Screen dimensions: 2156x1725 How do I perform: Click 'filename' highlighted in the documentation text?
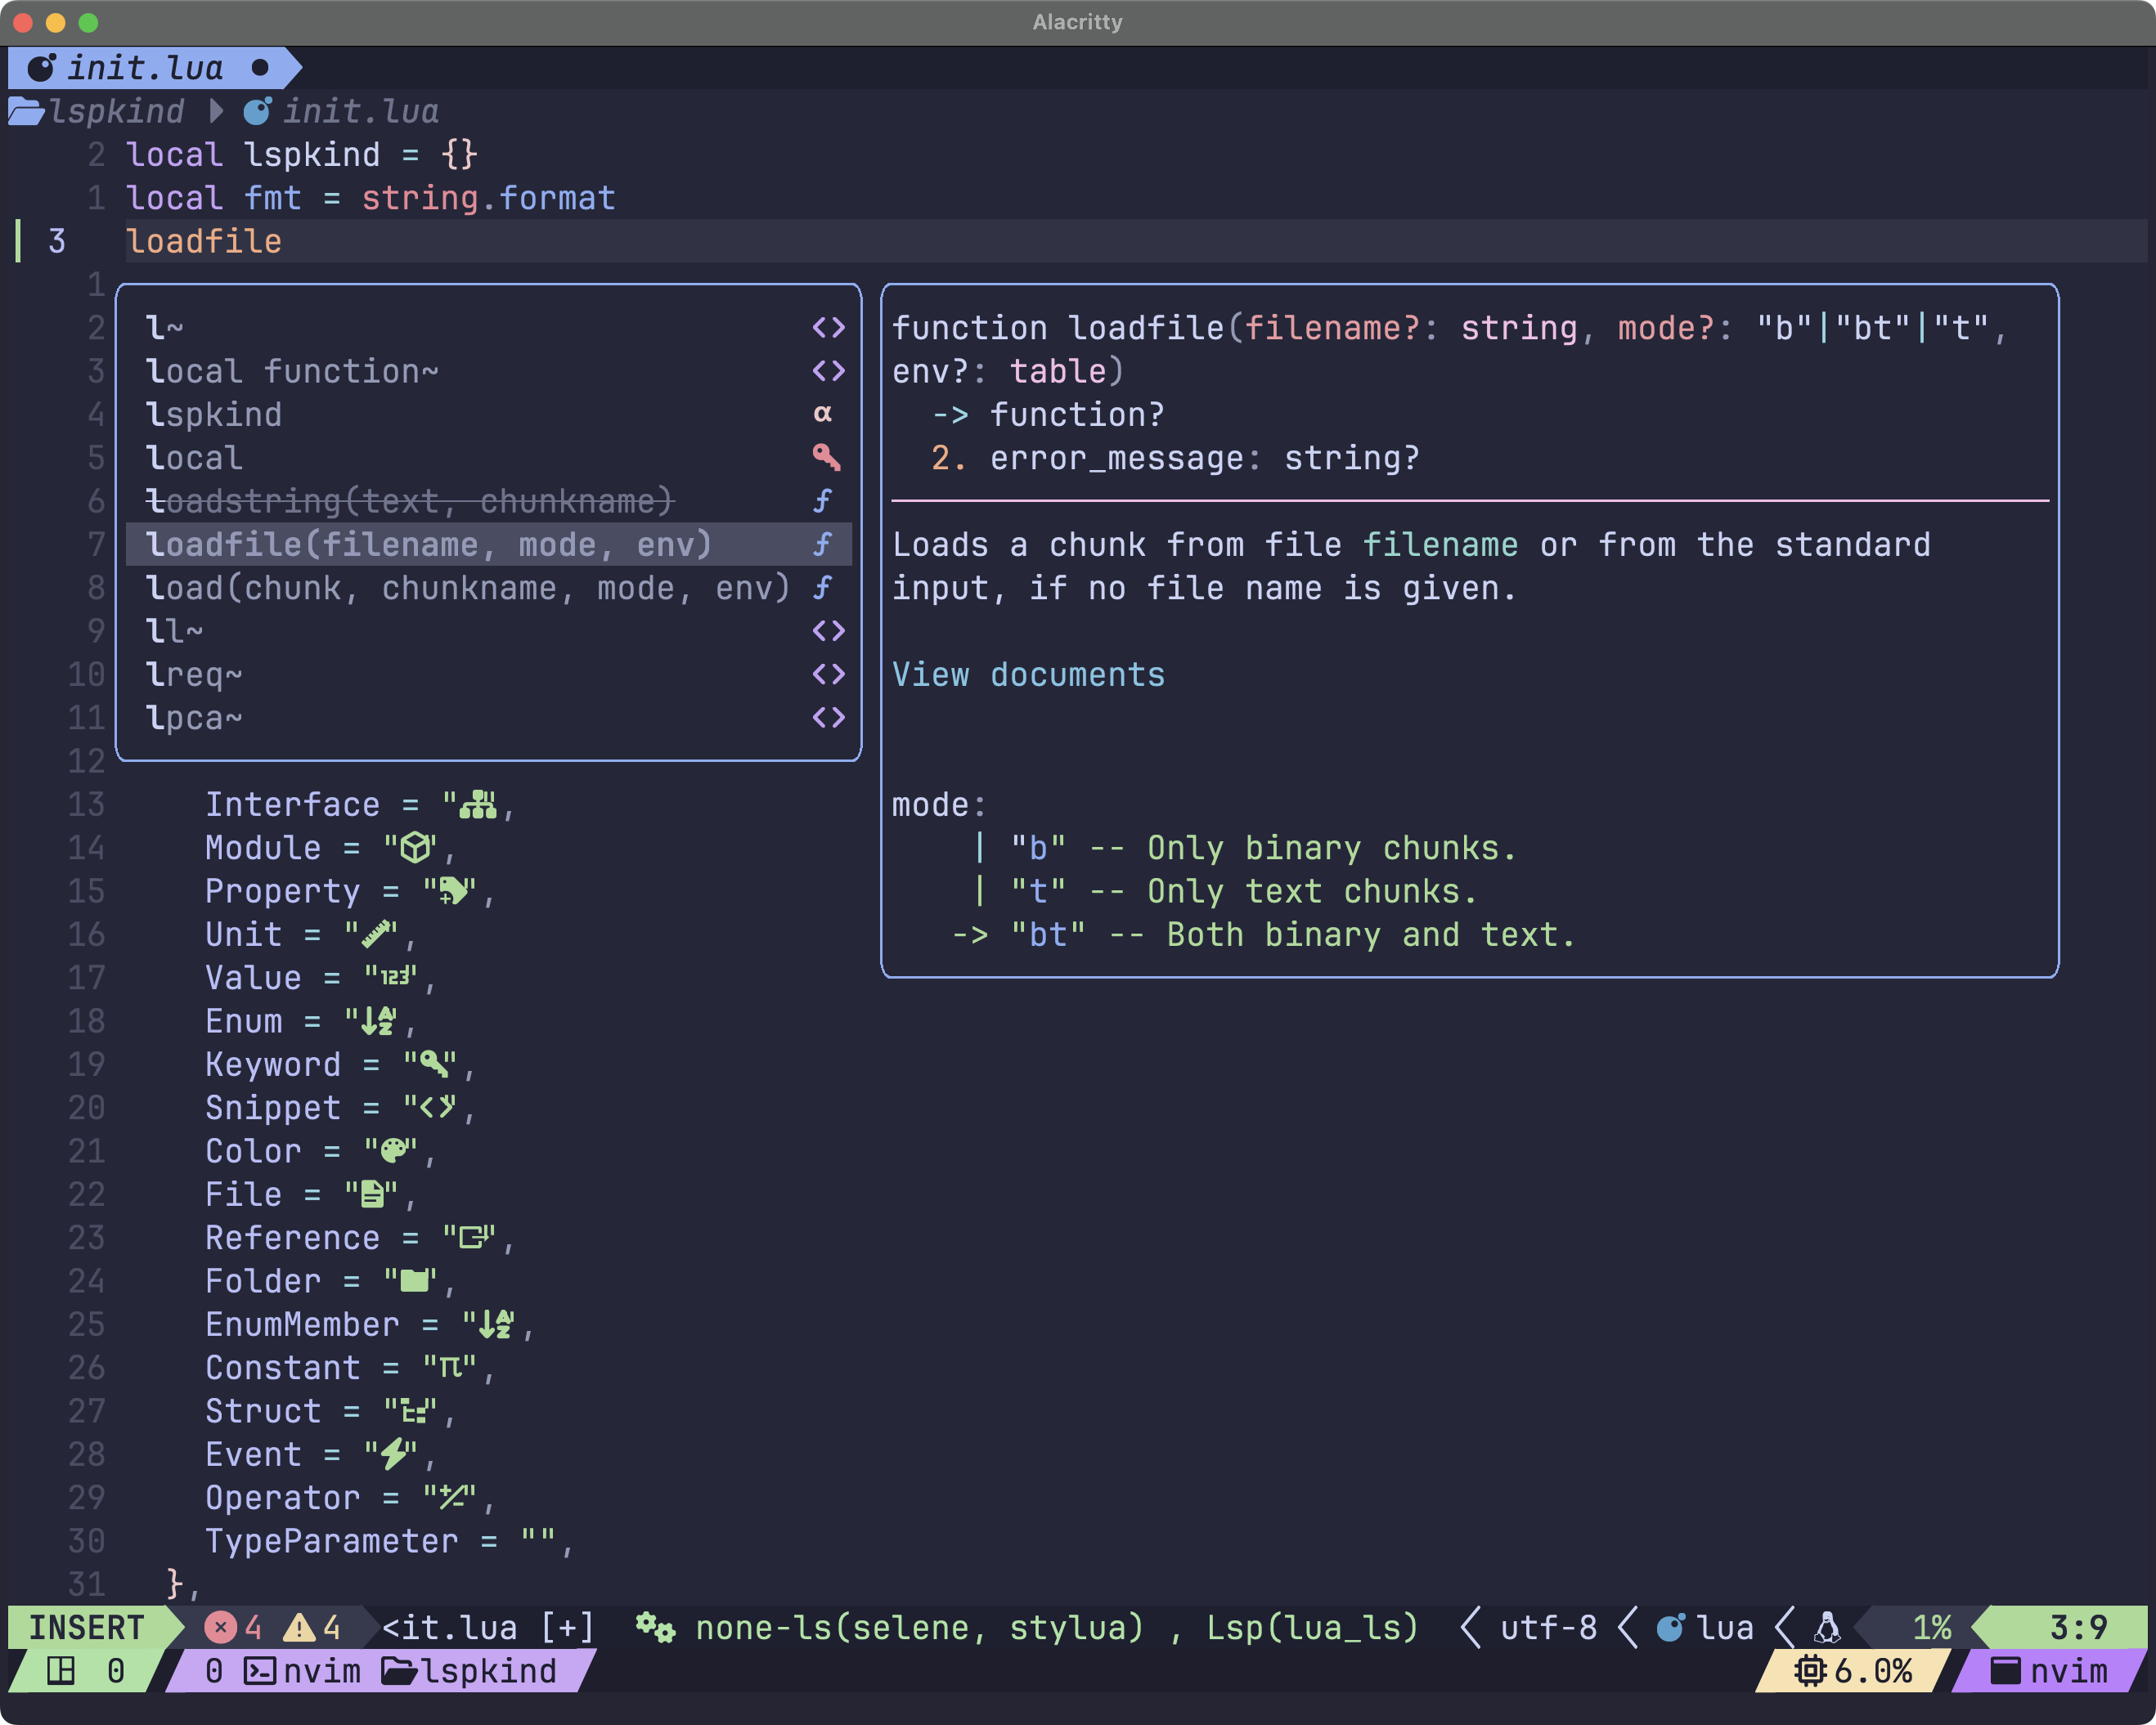(1440, 544)
